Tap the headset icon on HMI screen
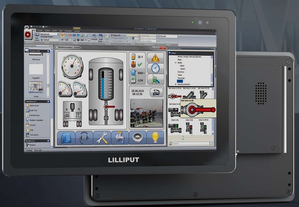The height and width of the screenshot is (207, 299). [x=84, y=138]
